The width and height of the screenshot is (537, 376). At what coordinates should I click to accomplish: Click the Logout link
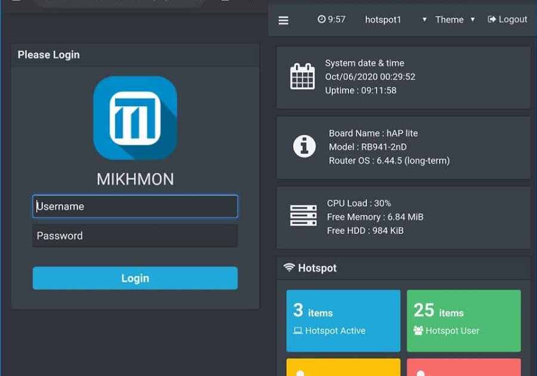[507, 19]
